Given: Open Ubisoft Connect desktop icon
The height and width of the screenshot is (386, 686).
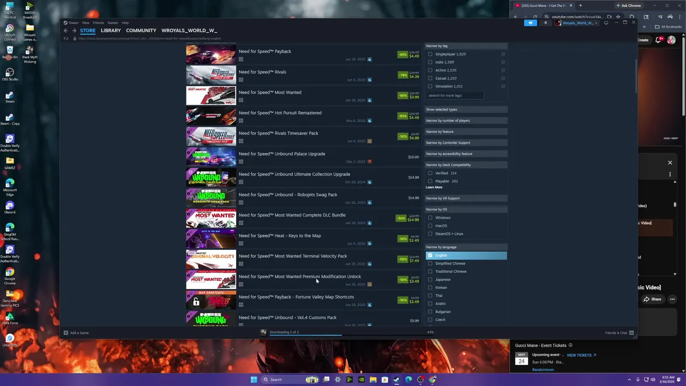Looking at the screenshot, I should click(10, 32).
